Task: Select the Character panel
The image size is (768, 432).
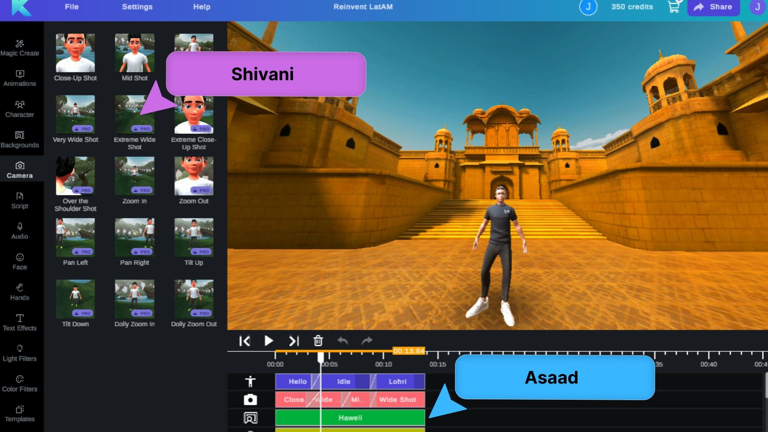Action: (20, 108)
